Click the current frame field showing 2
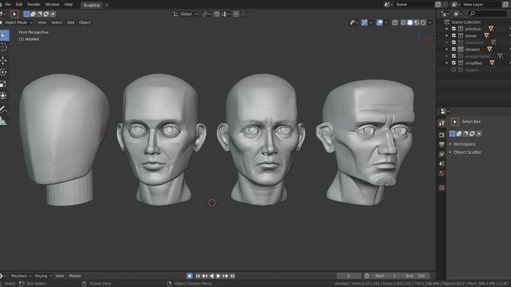The image size is (511, 287). click(349, 275)
